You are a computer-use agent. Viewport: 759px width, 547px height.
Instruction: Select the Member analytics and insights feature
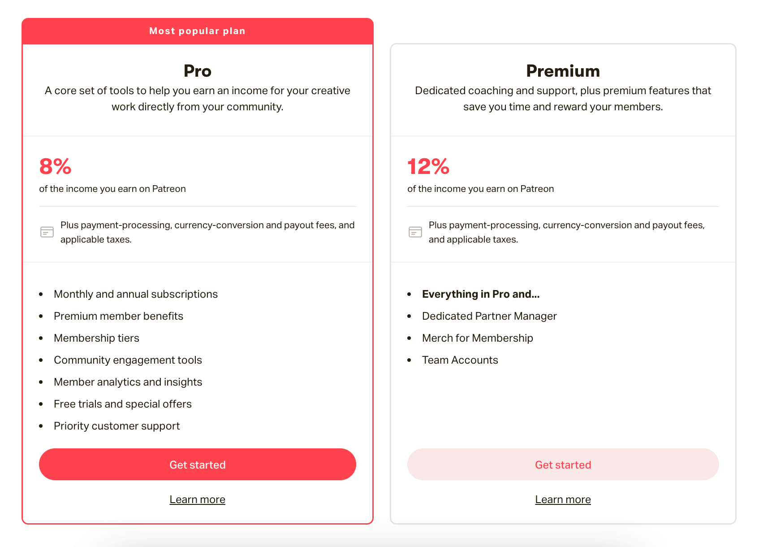(x=128, y=382)
